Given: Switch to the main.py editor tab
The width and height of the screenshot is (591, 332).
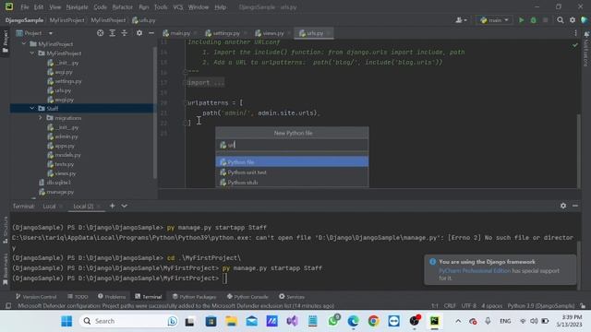Looking at the screenshot, I should [180, 33].
